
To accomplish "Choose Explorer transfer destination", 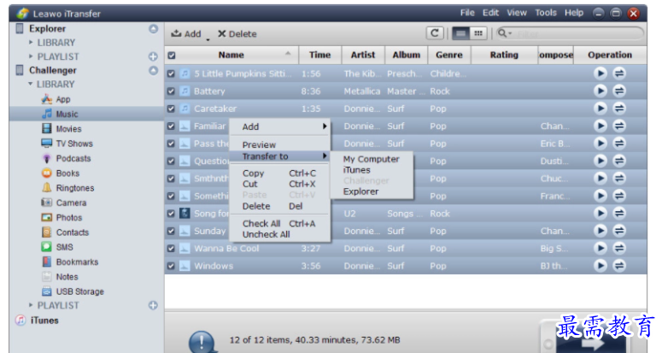I will click(361, 191).
